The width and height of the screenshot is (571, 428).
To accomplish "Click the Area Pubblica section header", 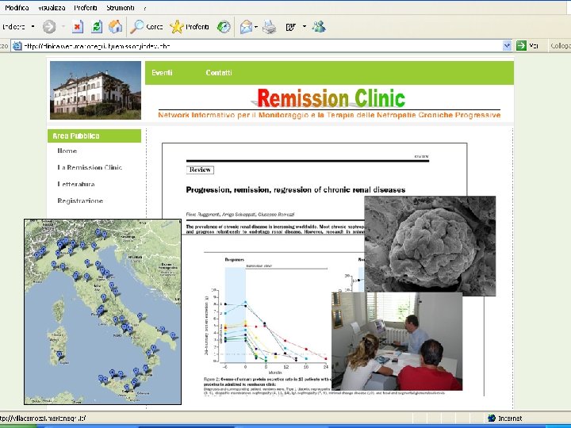I will (x=94, y=136).
